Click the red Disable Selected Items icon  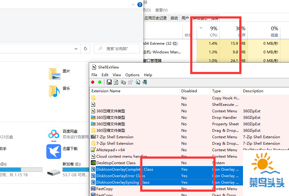pos(93,82)
